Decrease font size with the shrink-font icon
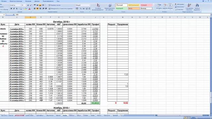 [x=30, y=5]
